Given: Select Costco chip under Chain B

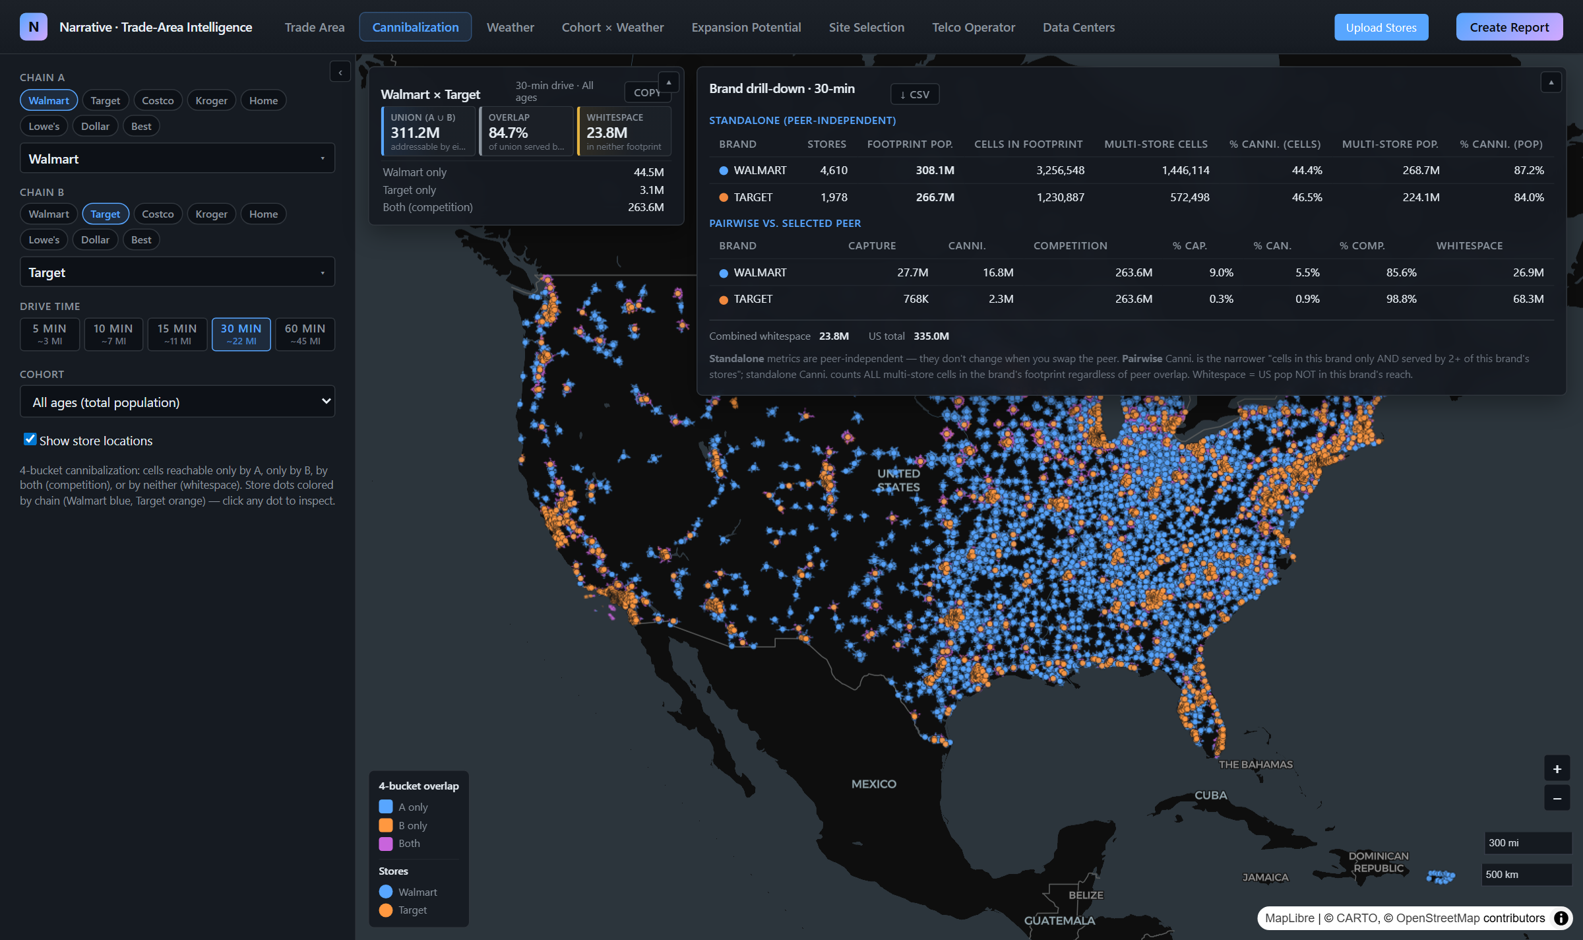Looking at the screenshot, I should [x=158, y=214].
